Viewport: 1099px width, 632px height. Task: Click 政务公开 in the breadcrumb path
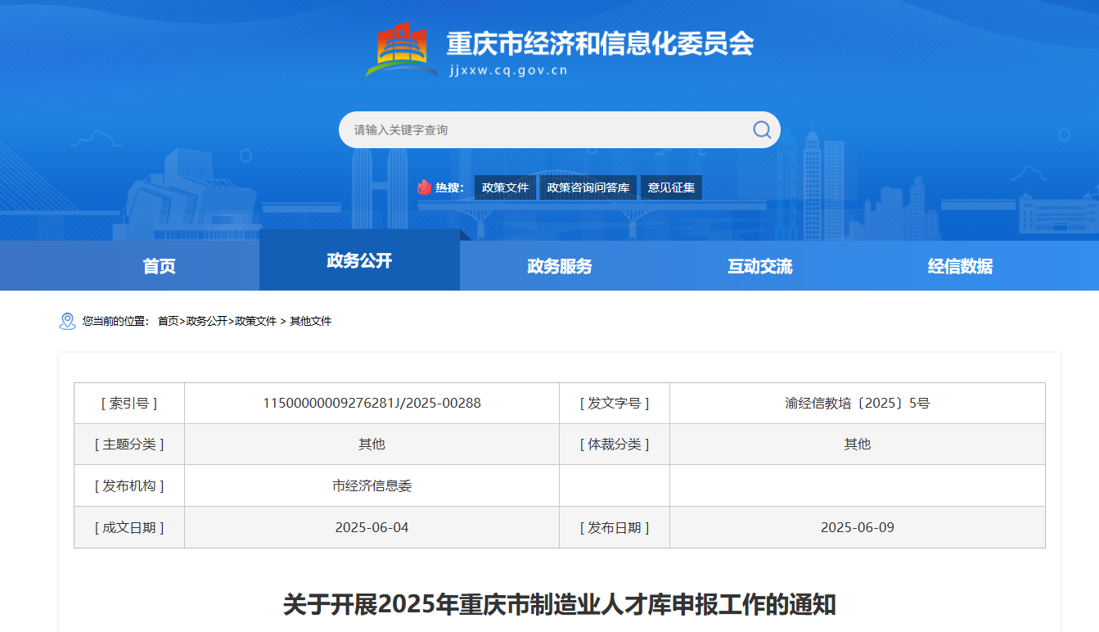[206, 321]
